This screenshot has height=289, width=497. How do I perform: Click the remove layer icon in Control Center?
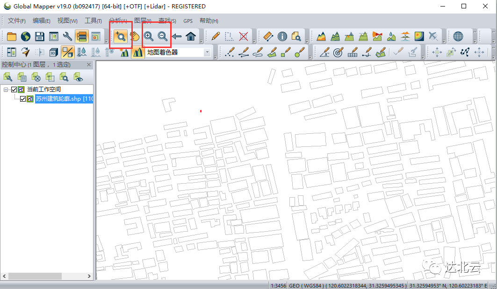[36, 77]
